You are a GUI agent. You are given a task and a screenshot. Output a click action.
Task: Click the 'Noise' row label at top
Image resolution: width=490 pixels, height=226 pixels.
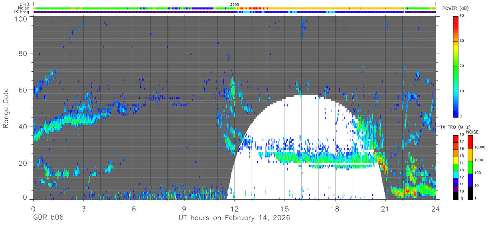coord(24,8)
